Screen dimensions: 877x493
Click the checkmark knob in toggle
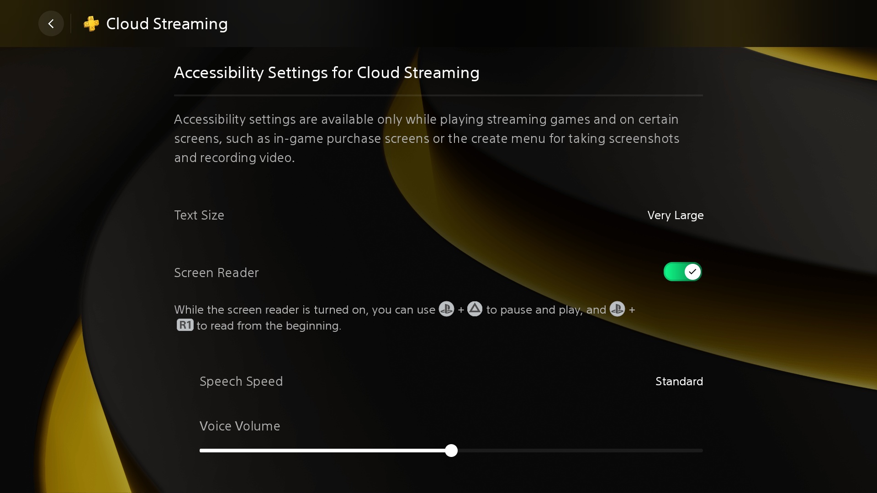(x=692, y=272)
